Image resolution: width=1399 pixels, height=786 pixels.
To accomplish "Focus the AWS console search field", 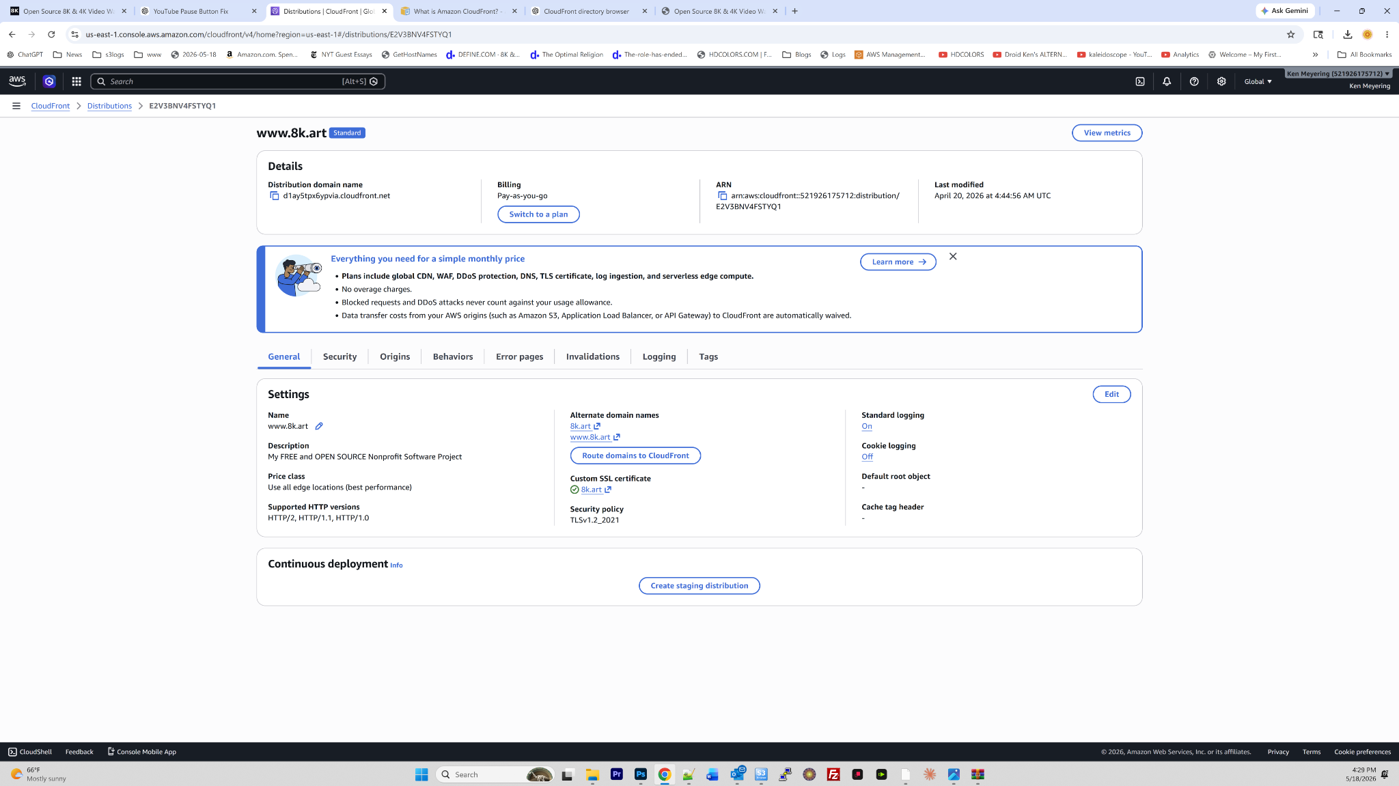I will tap(238, 81).
